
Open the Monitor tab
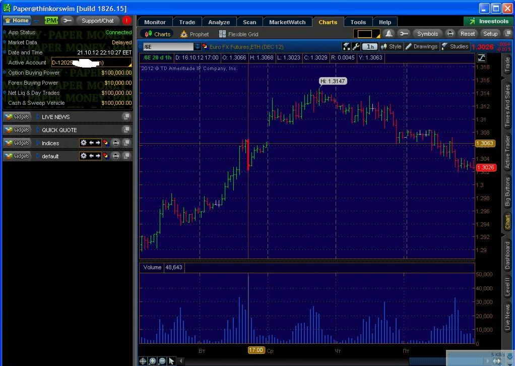[x=155, y=22]
